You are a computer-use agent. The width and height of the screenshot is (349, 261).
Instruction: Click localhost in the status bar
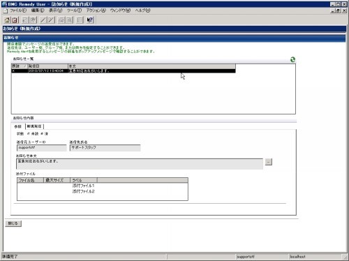tap(297, 257)
